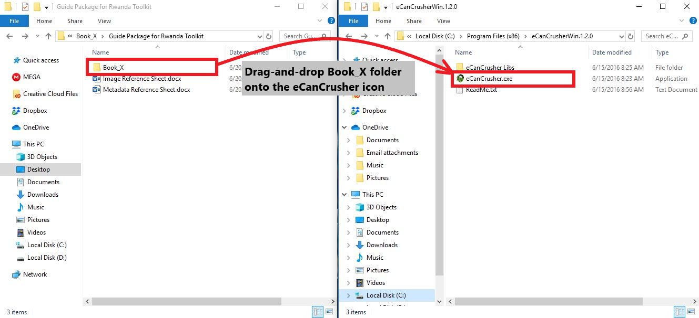Image resolution: width=699 pixels, height=318 pixels.
Task: Click New folder icon in Guide Package title bar
Action: (37, 7)
